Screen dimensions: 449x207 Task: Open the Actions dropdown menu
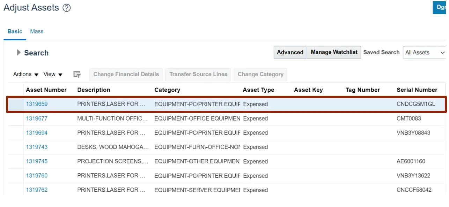pos(25,74)
